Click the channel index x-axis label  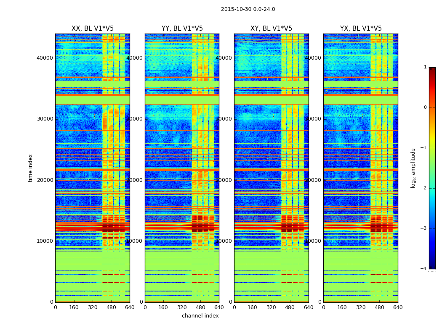click(200, 316)
